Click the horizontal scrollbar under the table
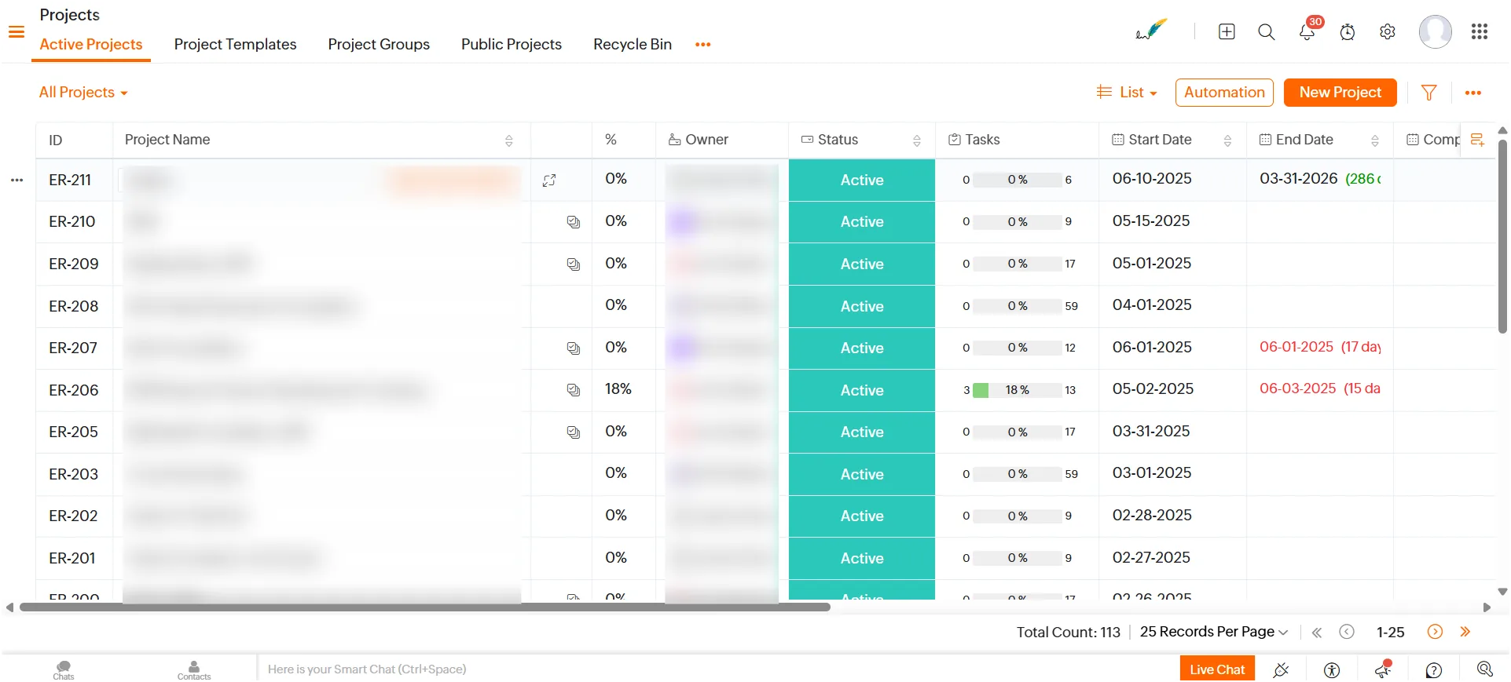Viewport: 1511px width, 682px height. click(x=425, y=607)
